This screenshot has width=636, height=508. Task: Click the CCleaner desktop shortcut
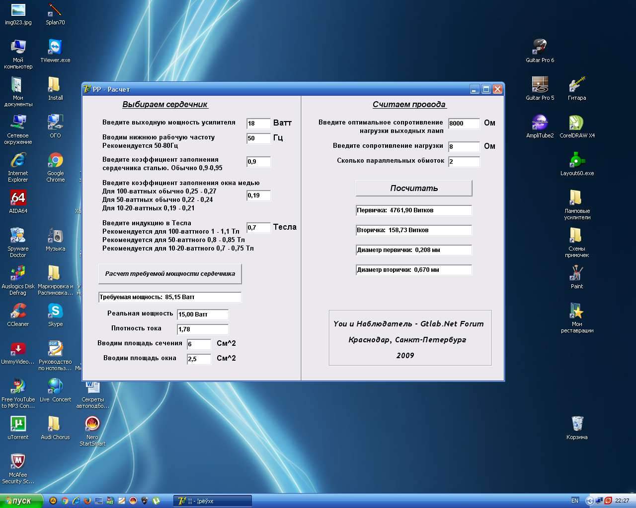pyautogui.click(x=18, y=312)
